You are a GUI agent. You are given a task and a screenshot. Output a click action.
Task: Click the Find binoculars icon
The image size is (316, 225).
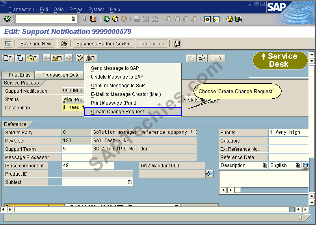pyautogui.click(x=146, y=19)
